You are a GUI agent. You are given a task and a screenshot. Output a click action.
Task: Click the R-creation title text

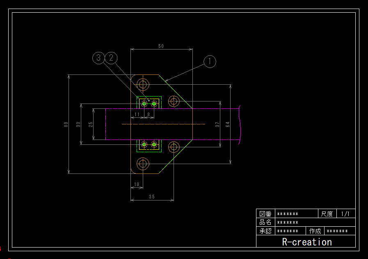[x=307, y=242]
